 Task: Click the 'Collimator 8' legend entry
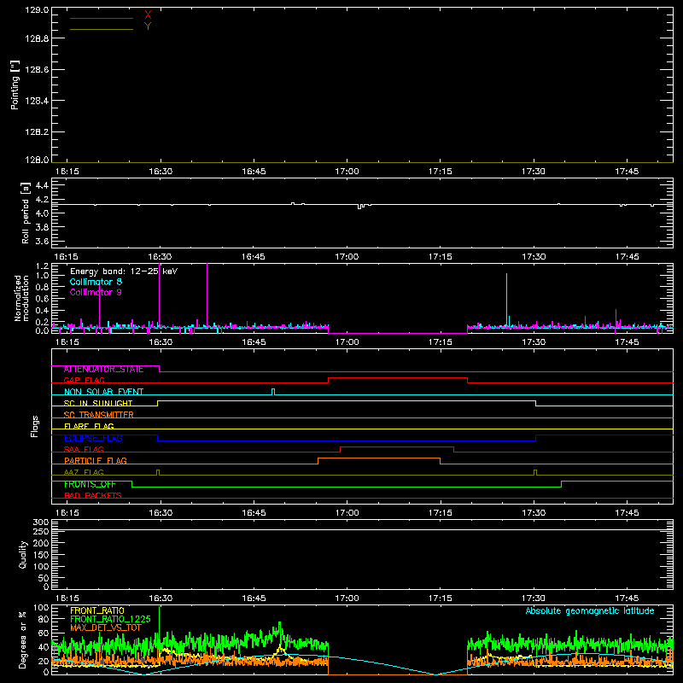pyautogui.click(x=96, y=282)
